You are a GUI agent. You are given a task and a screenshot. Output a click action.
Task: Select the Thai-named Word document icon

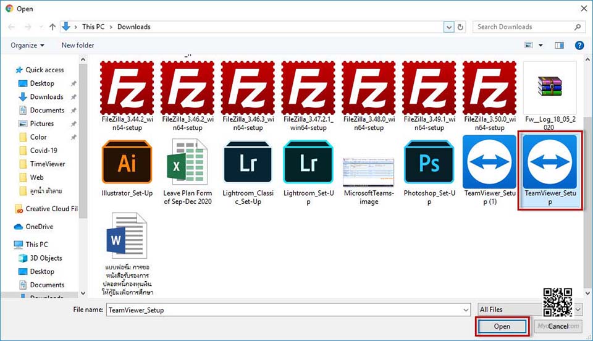(127, 235)
